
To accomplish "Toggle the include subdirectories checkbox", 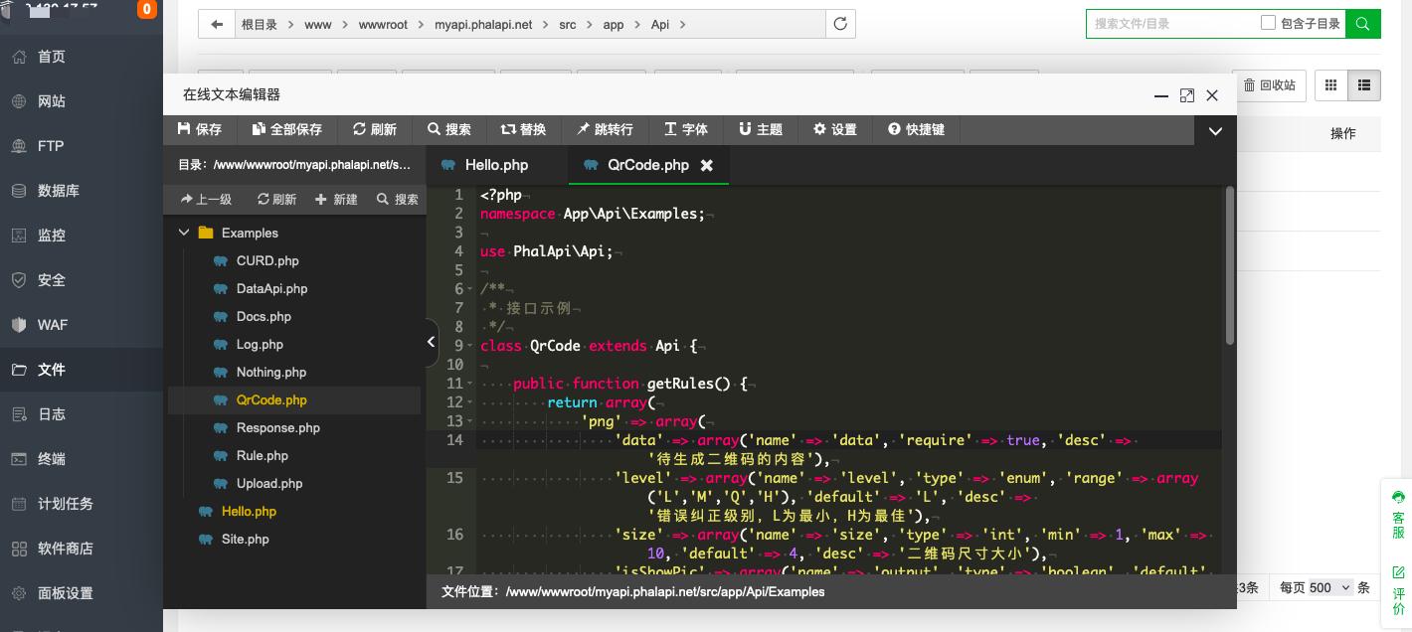I will pos(1268,23).
